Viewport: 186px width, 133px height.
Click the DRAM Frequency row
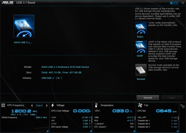[x=24, y=117]
